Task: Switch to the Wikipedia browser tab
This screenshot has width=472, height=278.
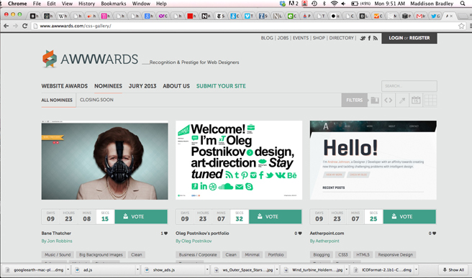Action: (x=63, y=16)
